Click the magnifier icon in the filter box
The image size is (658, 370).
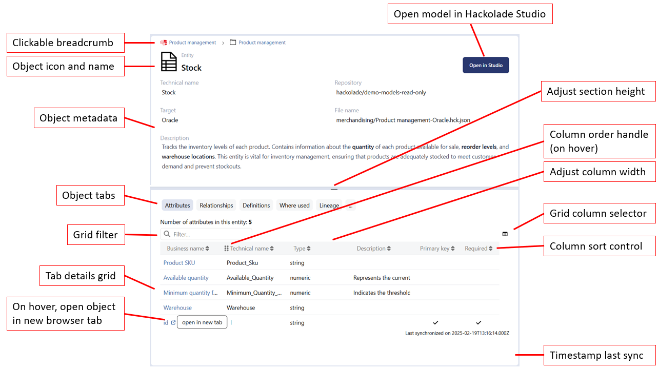pos(167,234)
